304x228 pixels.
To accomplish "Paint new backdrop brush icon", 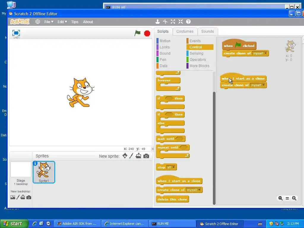I will pos(18,197).
